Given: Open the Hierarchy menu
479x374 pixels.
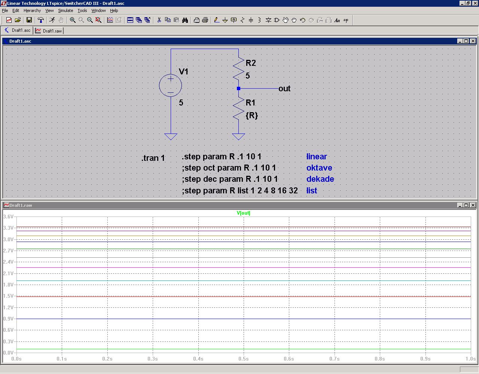Looking at the screenshot, I should pos(32,10).
